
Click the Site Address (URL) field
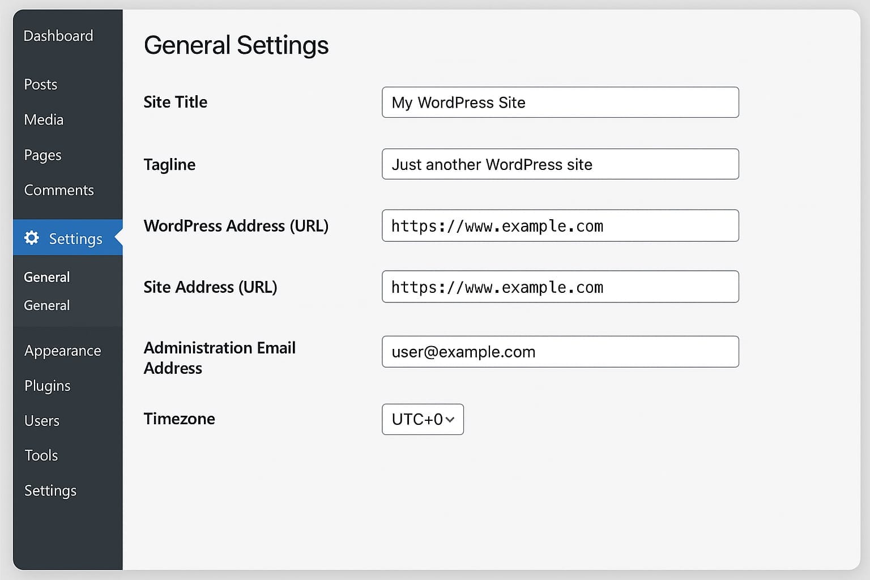pyautogui.click(x=560, y=287)
